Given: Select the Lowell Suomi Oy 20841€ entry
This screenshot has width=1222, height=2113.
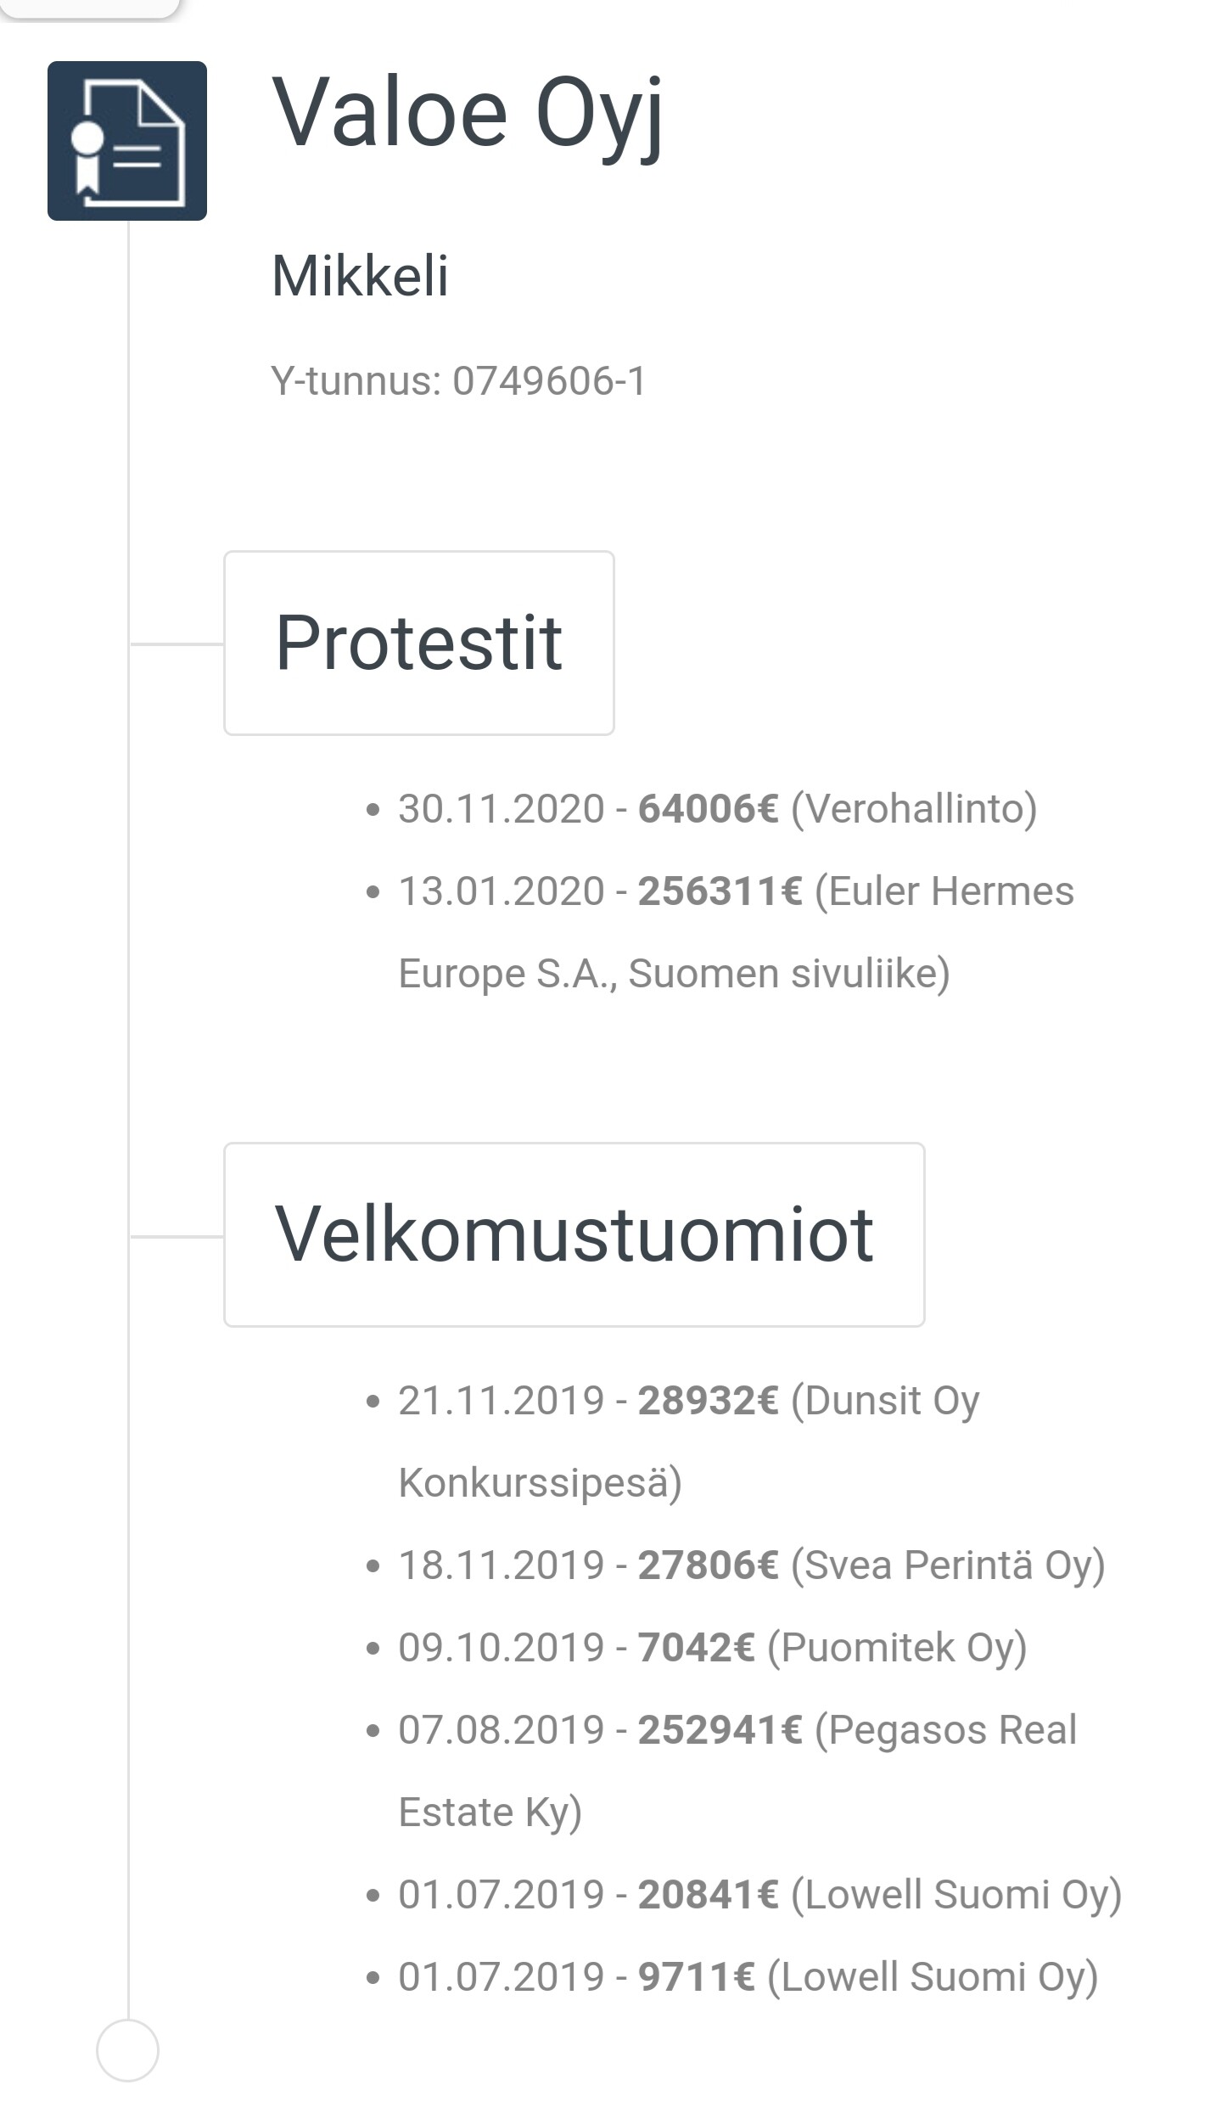Looking at the screenshot, I should tap(760, 1895).
